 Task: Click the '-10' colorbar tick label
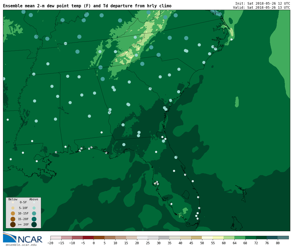[x=72, y=243]
